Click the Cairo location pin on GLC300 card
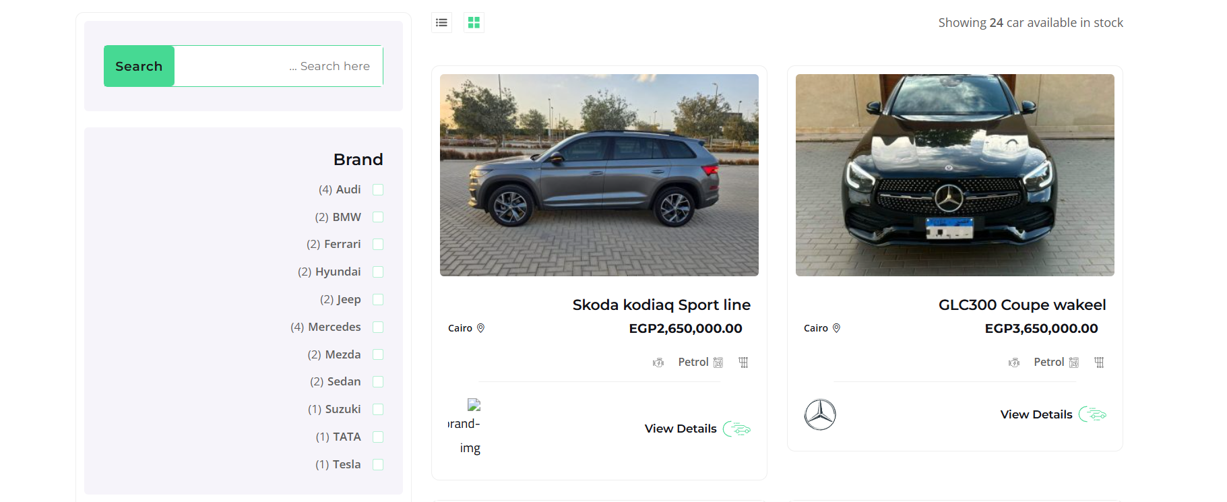The height and width of the screenshot is (502, 1227). pyautogui.click(x=836, y=328)
